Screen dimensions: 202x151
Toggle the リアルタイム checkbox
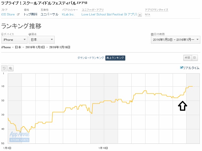(181, 67)
